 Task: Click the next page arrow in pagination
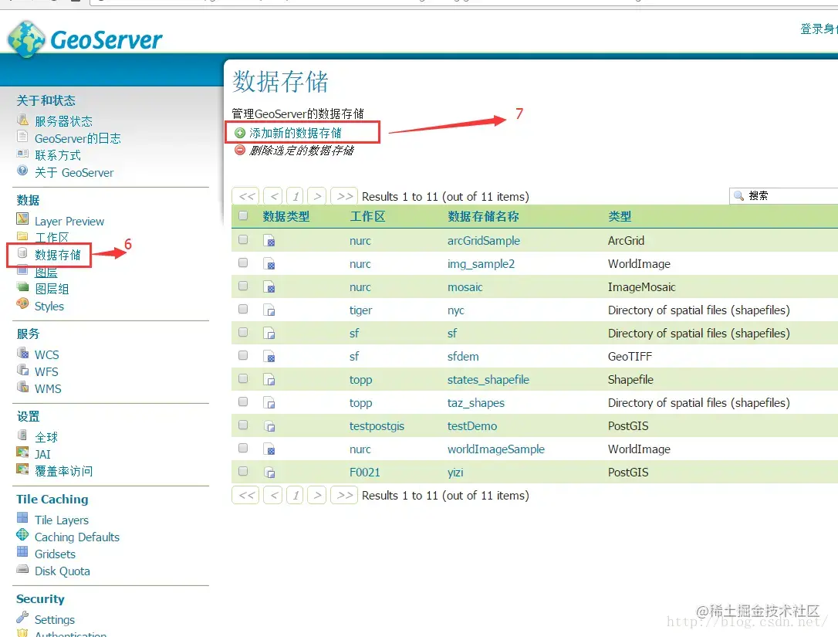317,195
